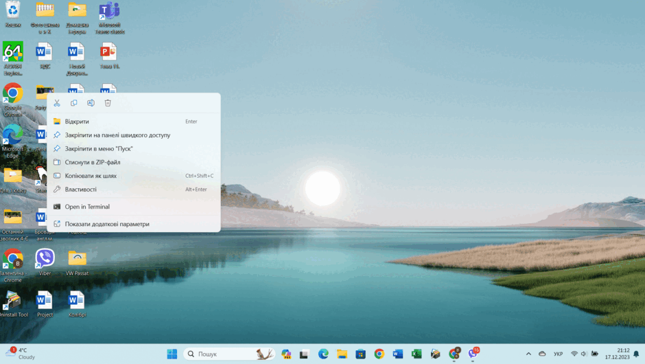Select the Microsoft Teams classic desktop icon
Viewport: 645px width, 364px height.
click(109, 18)
